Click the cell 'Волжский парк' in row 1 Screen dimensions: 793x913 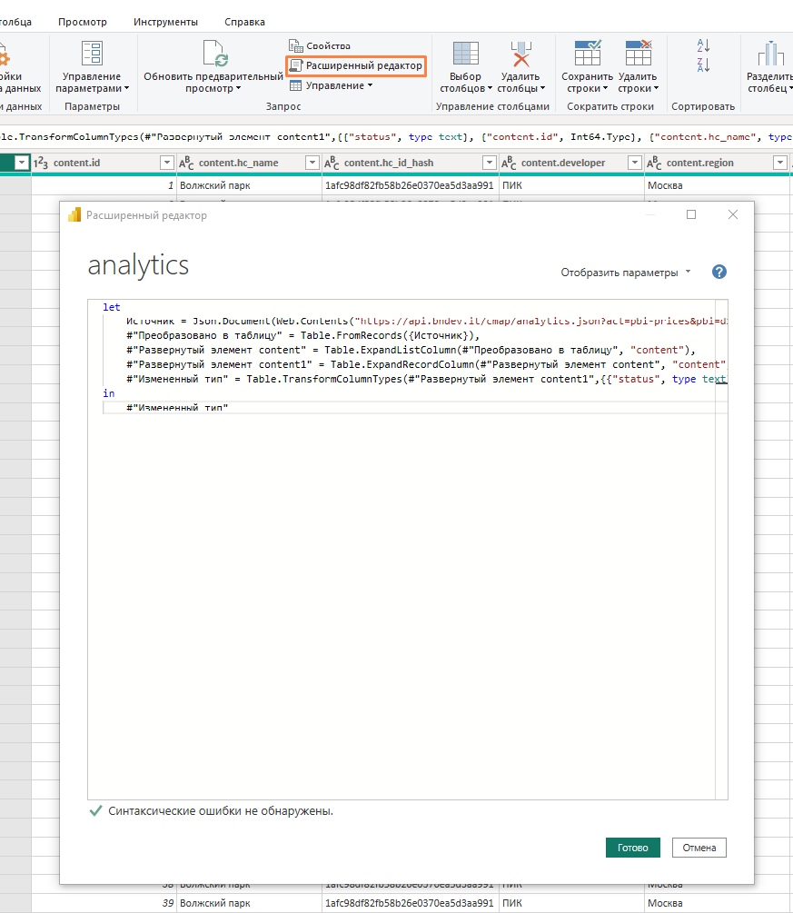coord(249,185)
